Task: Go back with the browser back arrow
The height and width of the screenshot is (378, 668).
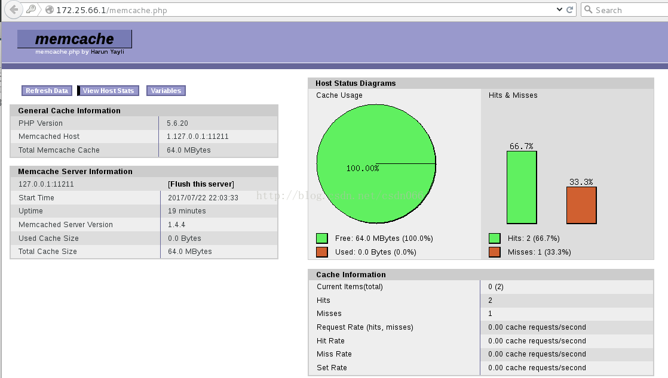Action: point(14,10)
